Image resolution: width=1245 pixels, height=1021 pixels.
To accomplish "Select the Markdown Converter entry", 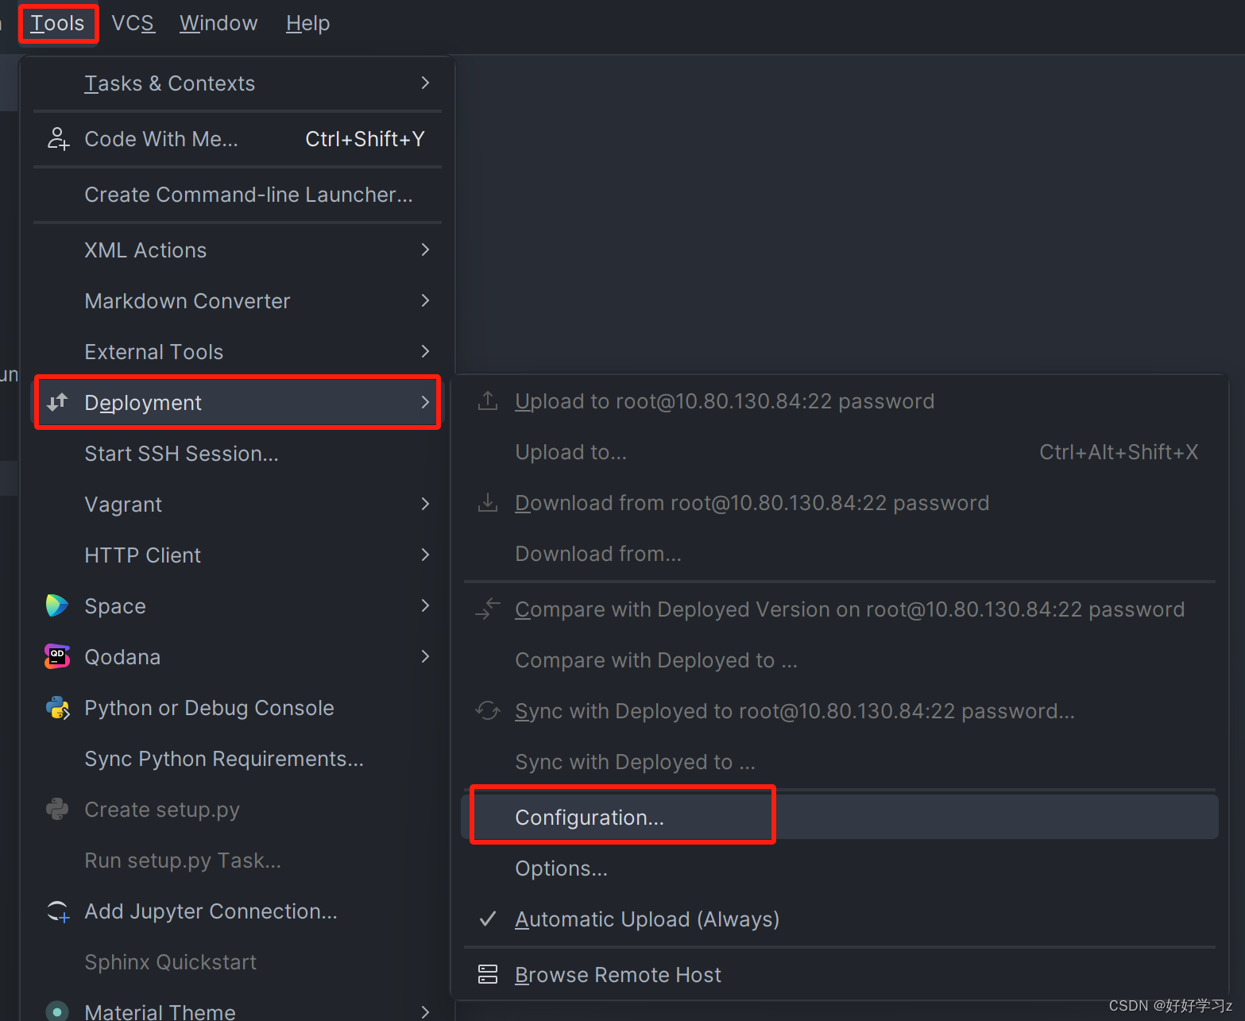I will pos(237,300).
